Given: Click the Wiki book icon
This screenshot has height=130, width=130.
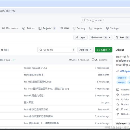Looking at the screenshot, I should (61, 28).
